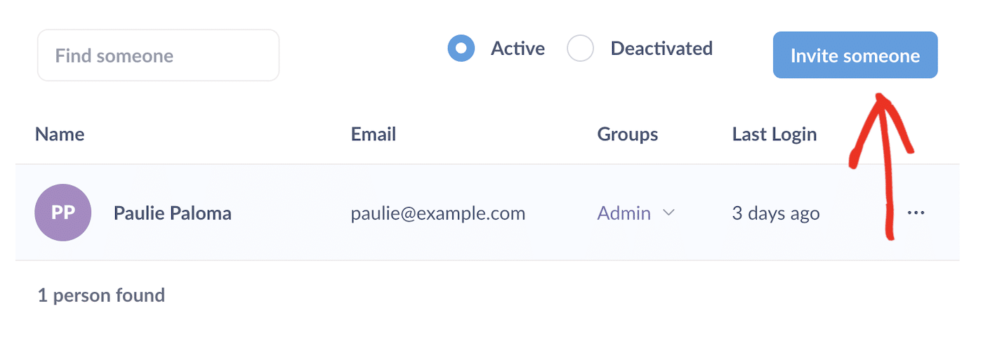Click the Groups column header
The image size is (983, 348).
click(x=628, y=134)
